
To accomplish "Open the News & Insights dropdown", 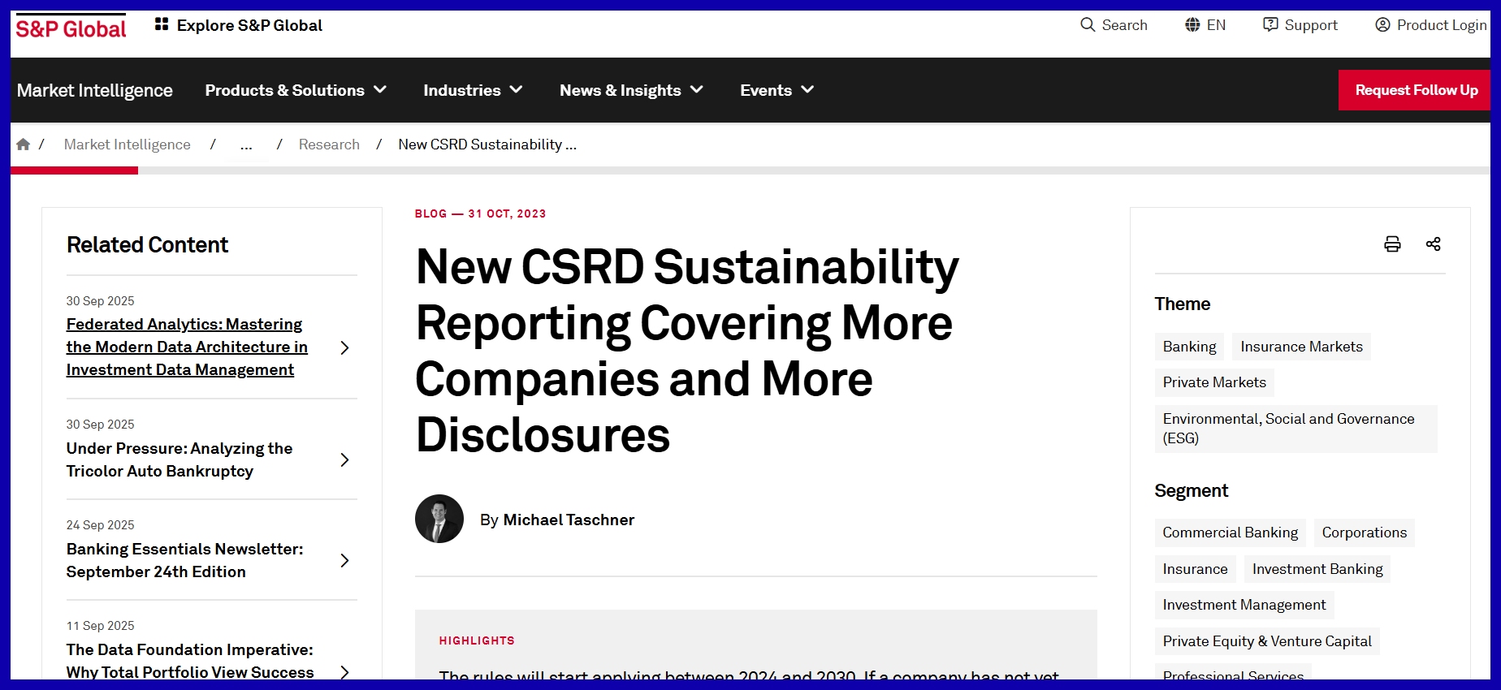I will click(x=631, y=90).
